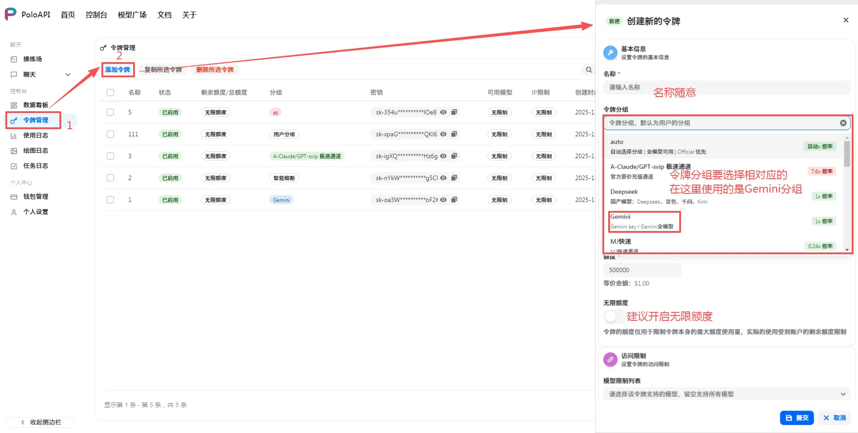The image size is (858, 433).
Task: Click the PoloAPI logo icon
Action: pyautogui.click(x=11, y=14)
